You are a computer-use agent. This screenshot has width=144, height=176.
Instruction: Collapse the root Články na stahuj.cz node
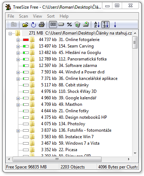(10, 33)
